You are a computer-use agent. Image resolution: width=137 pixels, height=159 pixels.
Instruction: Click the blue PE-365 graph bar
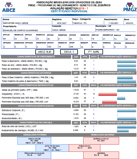121,98
